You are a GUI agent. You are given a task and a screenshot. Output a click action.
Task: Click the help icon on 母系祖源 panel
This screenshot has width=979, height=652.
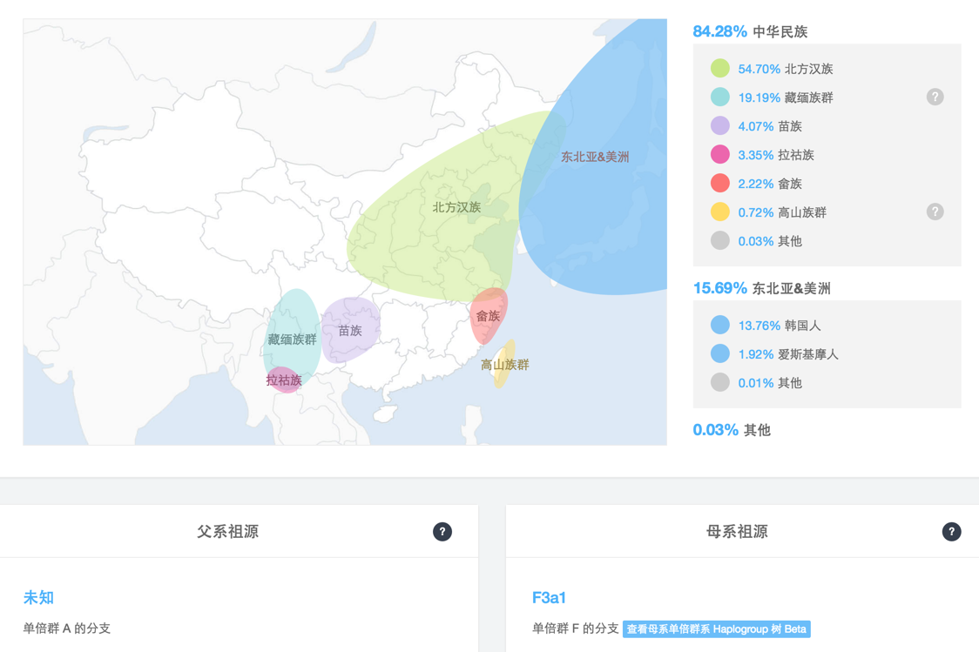[951, 531]
